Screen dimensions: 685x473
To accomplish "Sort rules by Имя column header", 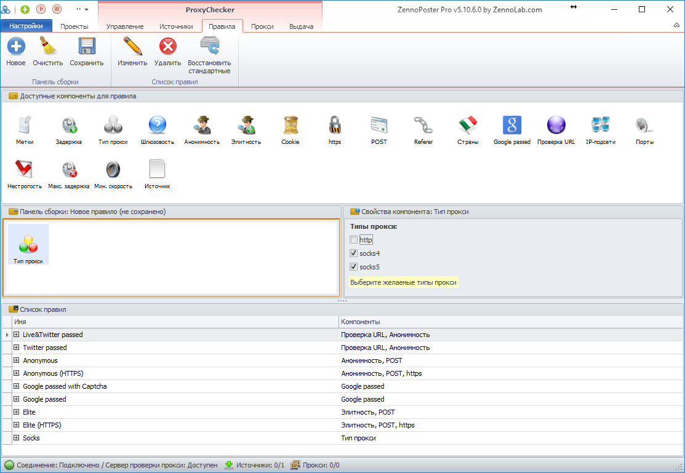I will pos(175,322).
